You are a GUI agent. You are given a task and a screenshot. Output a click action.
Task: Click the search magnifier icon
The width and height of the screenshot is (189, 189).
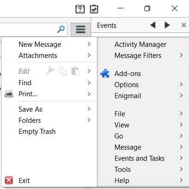pos(61,29)
